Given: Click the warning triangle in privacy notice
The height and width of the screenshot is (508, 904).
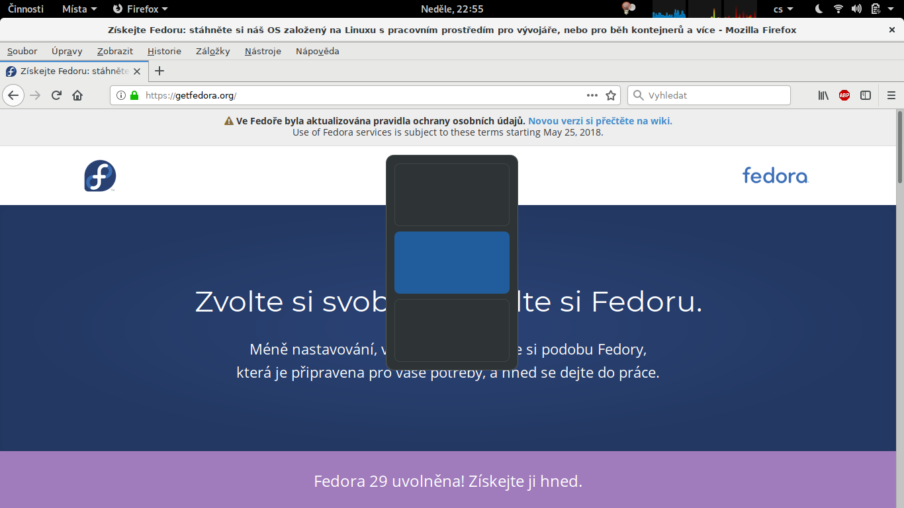Looking at the screenshot, I should pyautogui.click(x=229, y=121).
